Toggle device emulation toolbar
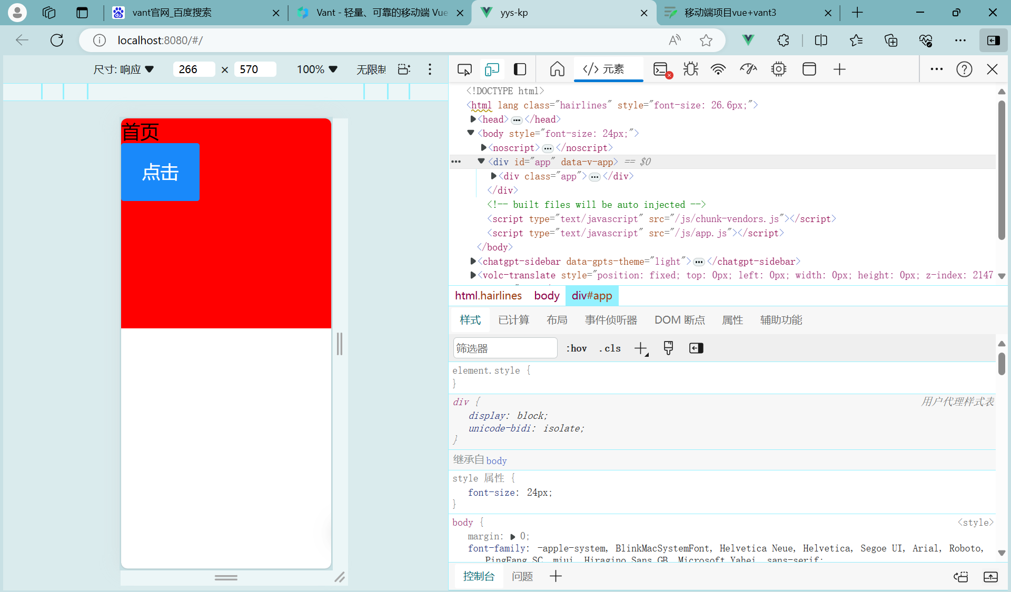 492,69
